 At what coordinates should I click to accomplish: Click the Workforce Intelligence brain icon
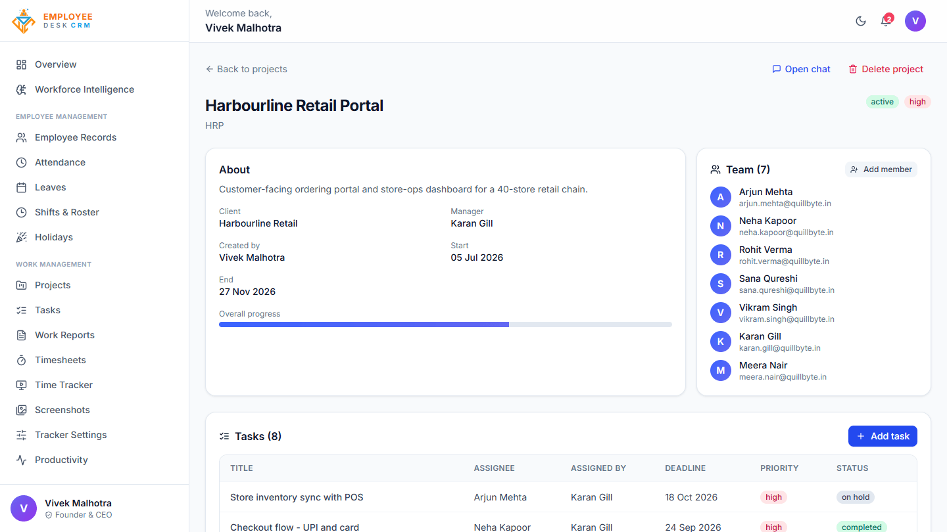tap(22, 89)
